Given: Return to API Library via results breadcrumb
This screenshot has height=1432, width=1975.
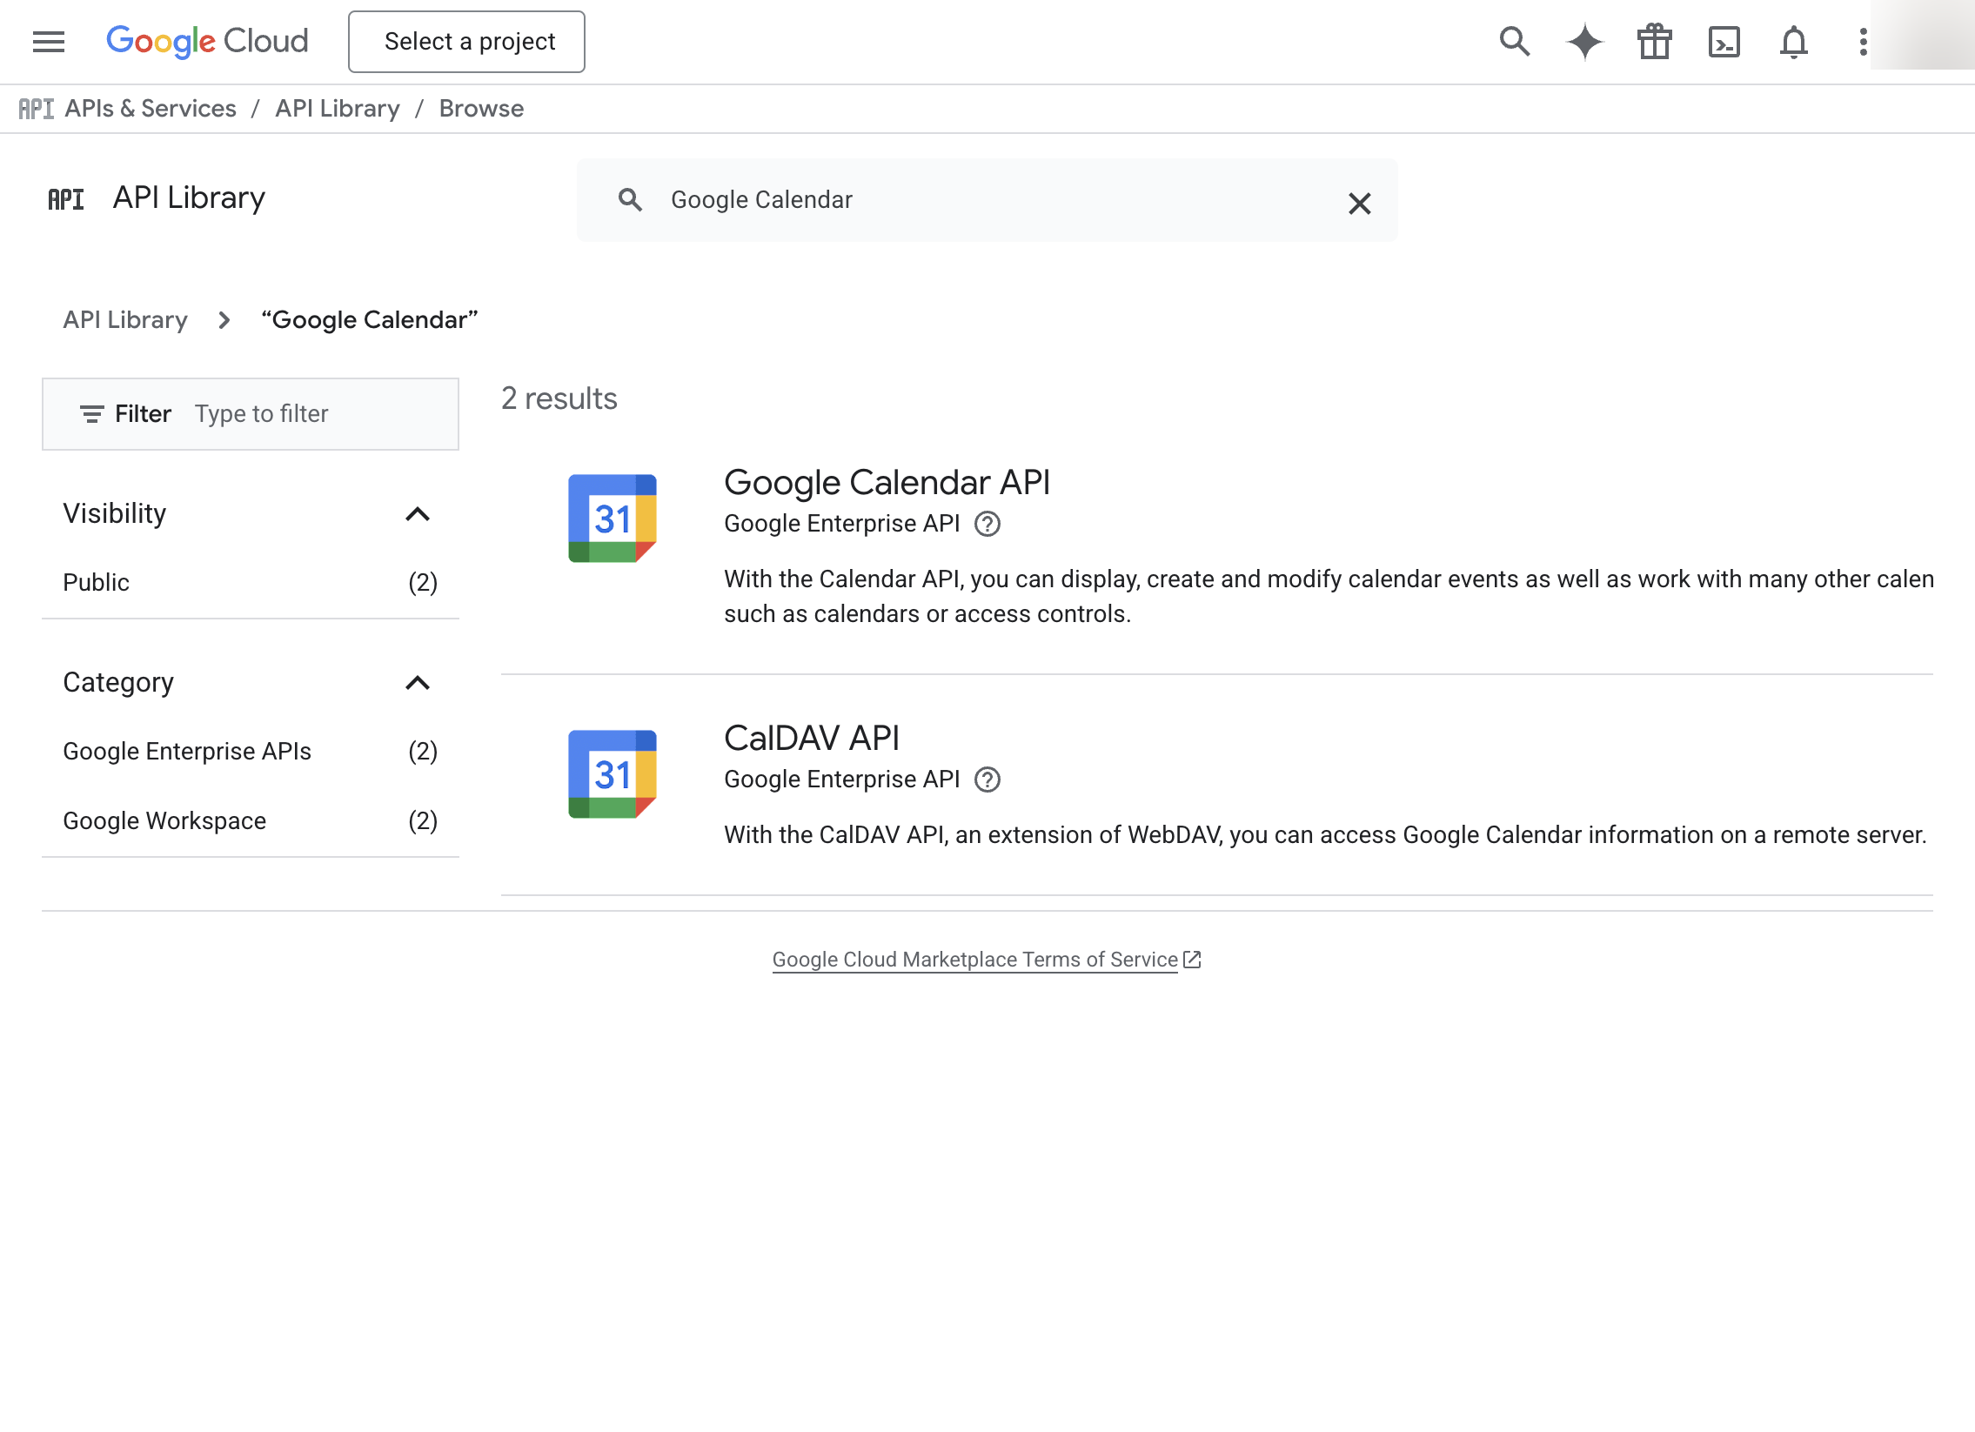Looking at the screenshot, I should click(x=125, y=320).
